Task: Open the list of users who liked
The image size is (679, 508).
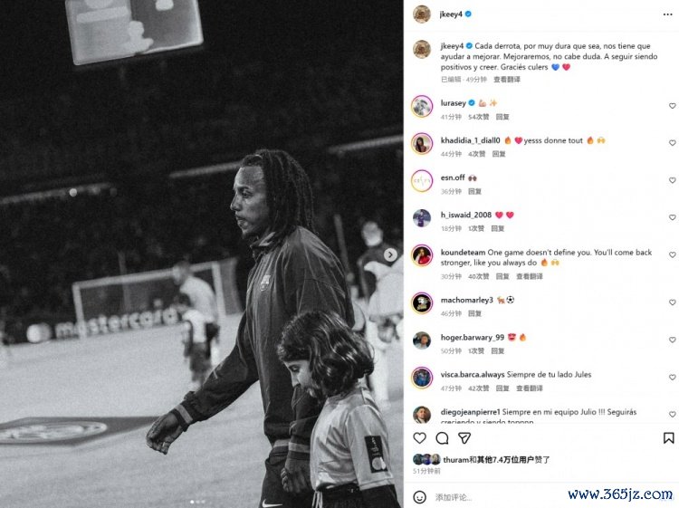Action: [496, 459]
